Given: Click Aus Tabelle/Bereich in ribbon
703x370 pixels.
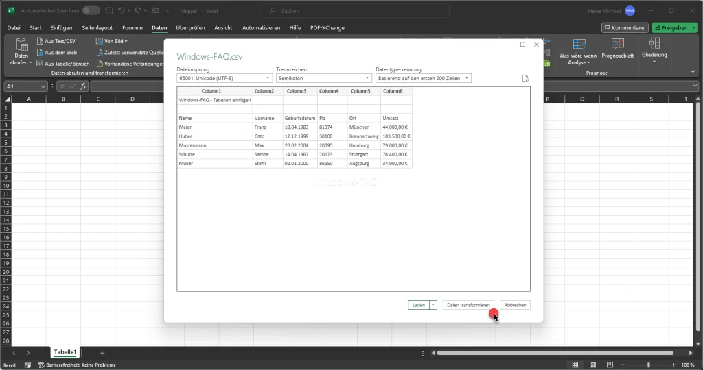Looking at the screenshot, I should (63, 64).
